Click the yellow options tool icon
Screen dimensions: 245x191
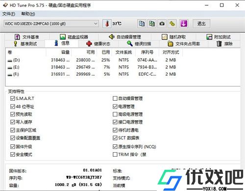point(172,24)
